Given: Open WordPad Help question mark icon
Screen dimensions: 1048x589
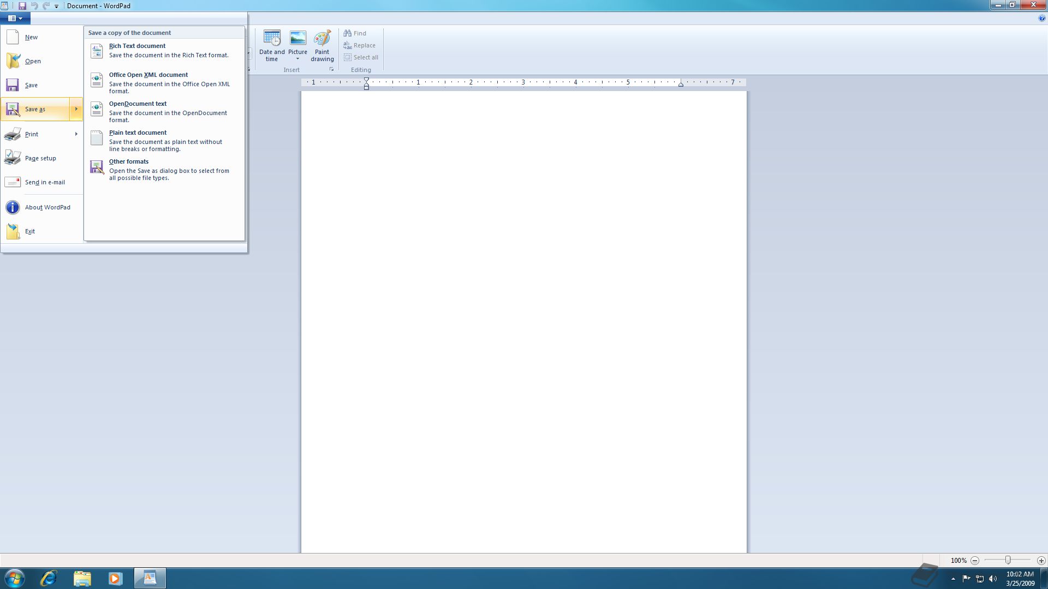Looking at the screenshot, I should pos(1041,18).
